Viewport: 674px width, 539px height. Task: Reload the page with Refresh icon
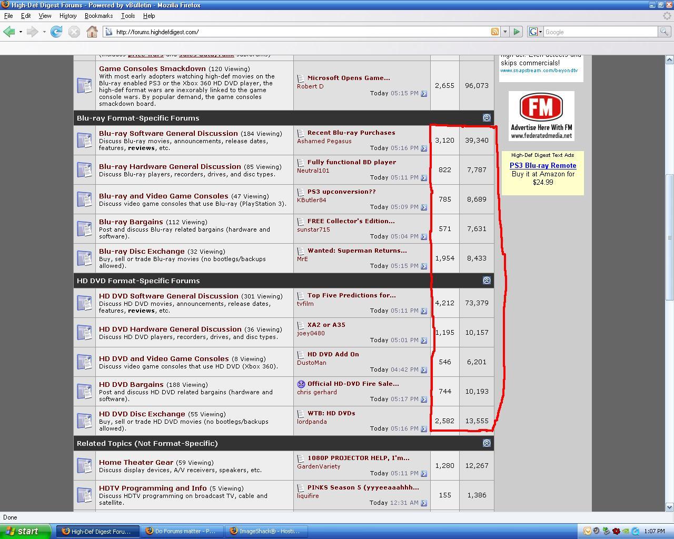pyautogui.click(x=56, y=32)
